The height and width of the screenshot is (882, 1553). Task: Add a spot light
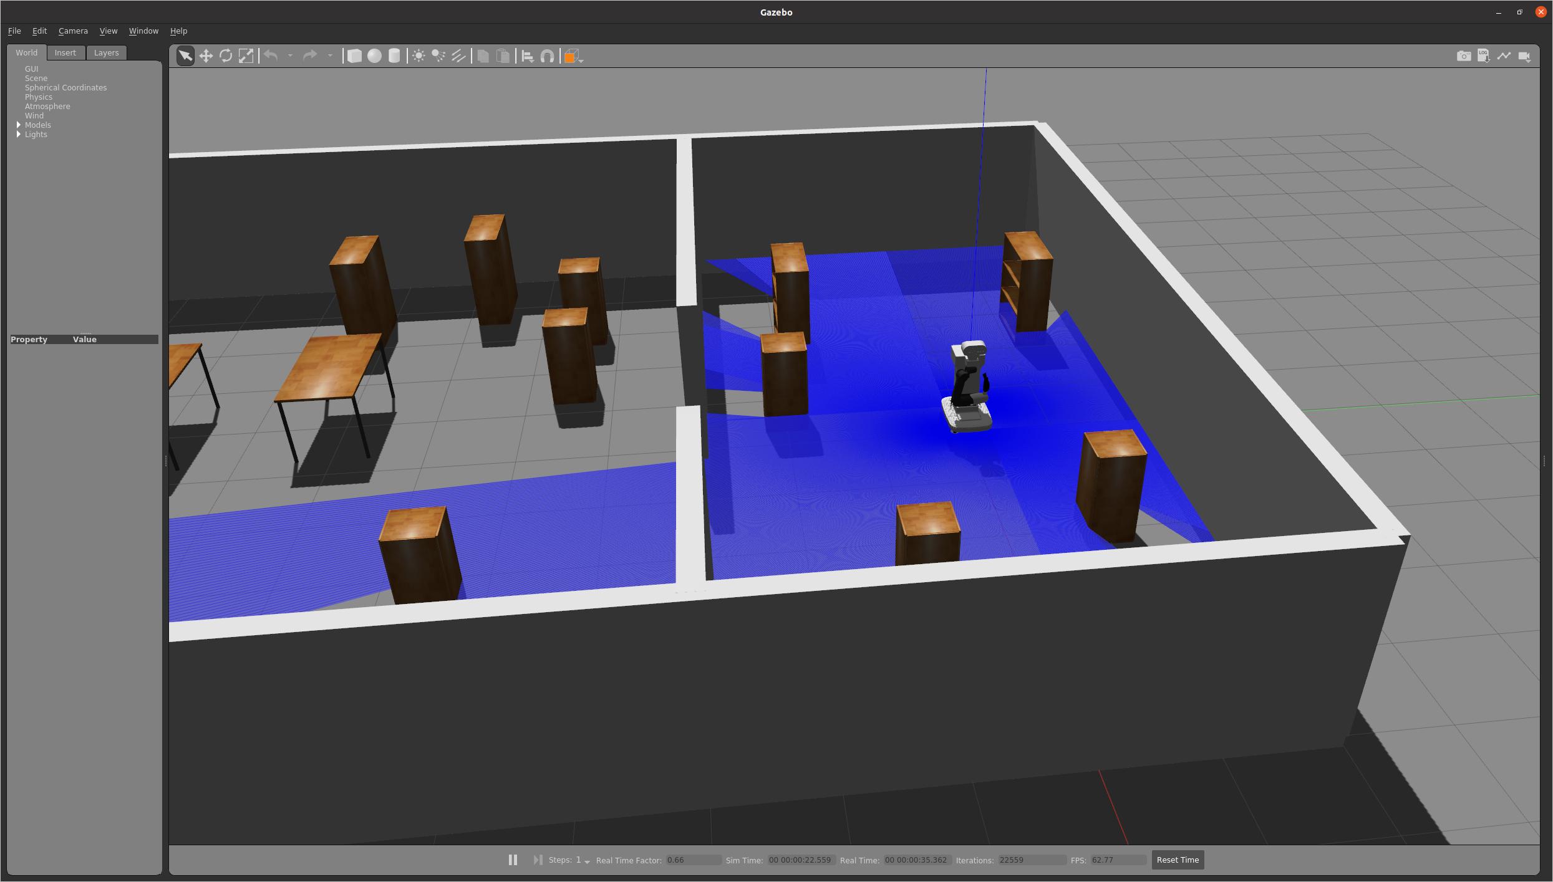(438, 56)
